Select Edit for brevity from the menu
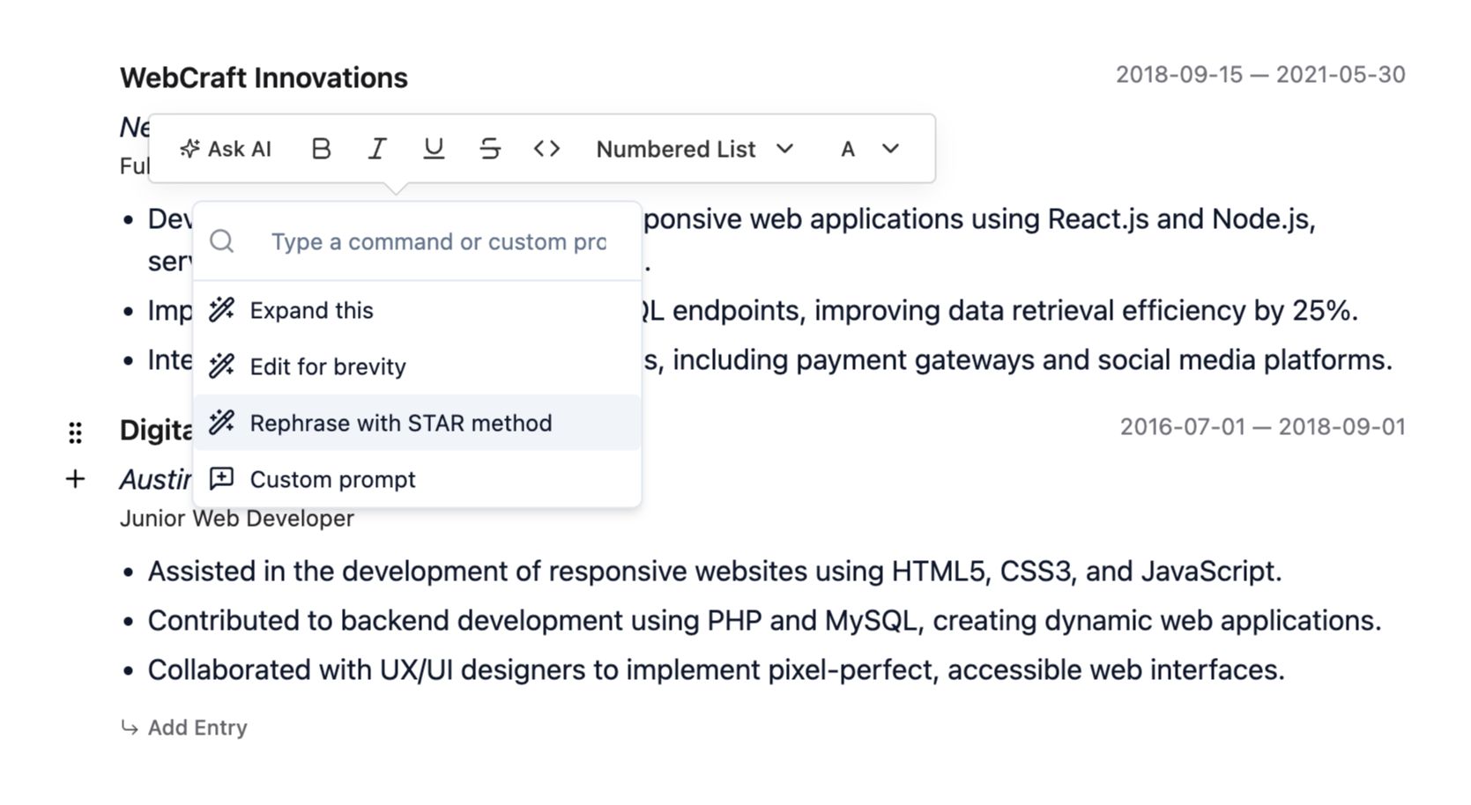The width and height of the screenshot is (1471, 805). tap(328, 366)
